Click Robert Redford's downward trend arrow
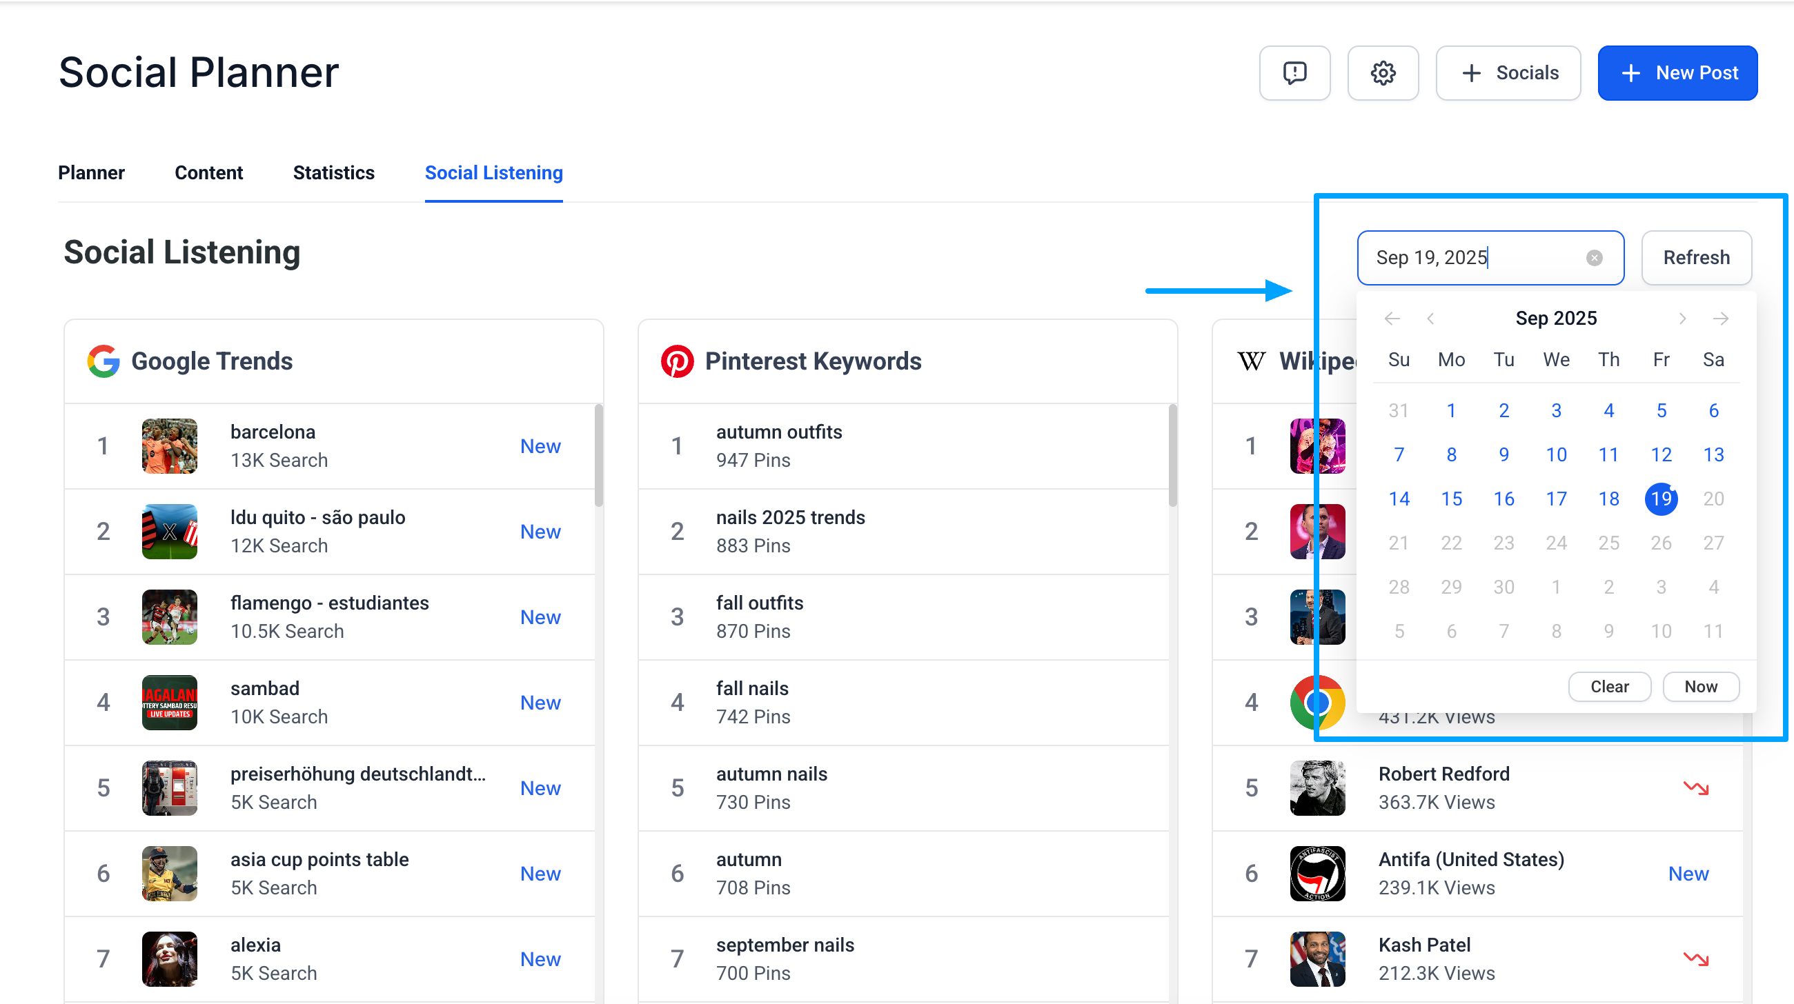The height and width of the screenshot is (1004, 1794). [x=1695, y=787]
